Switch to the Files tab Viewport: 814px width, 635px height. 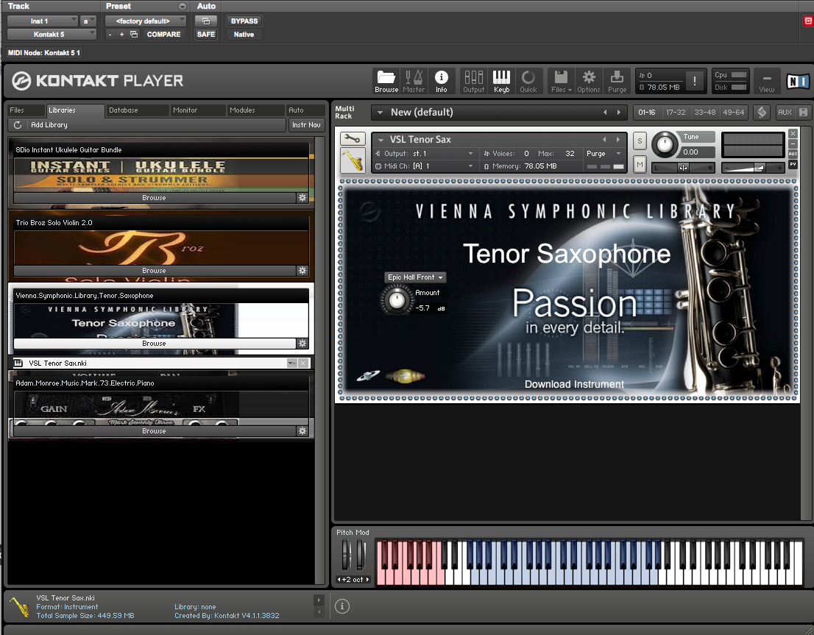(26, 110)
